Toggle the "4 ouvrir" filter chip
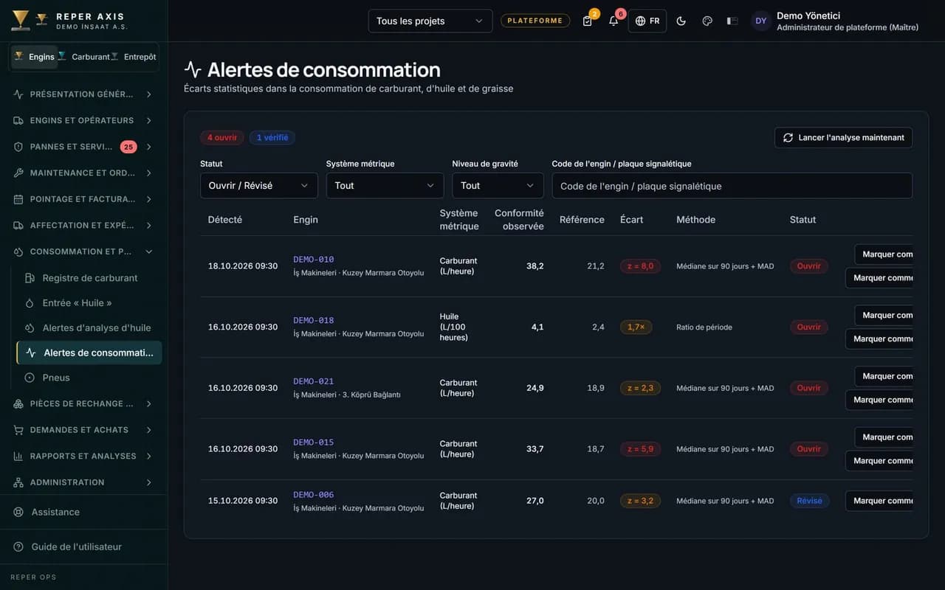The width and height of the screenshot is (945, 590). click(222, 137)
